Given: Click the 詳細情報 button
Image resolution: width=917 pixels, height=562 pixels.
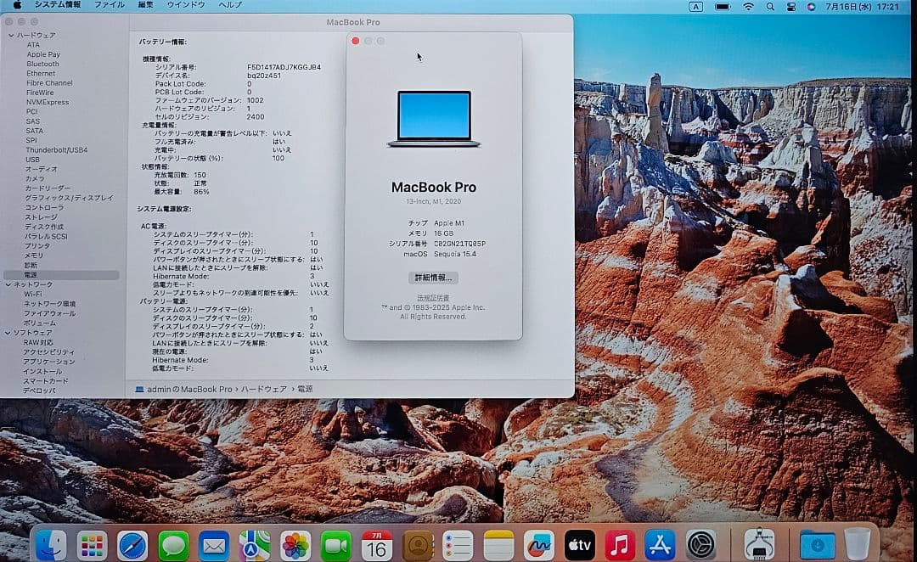Looking at the screenshot, I should tap(433, 278).
